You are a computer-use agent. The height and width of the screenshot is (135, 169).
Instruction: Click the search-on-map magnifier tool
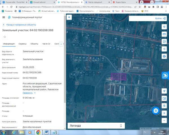(164, 106)
